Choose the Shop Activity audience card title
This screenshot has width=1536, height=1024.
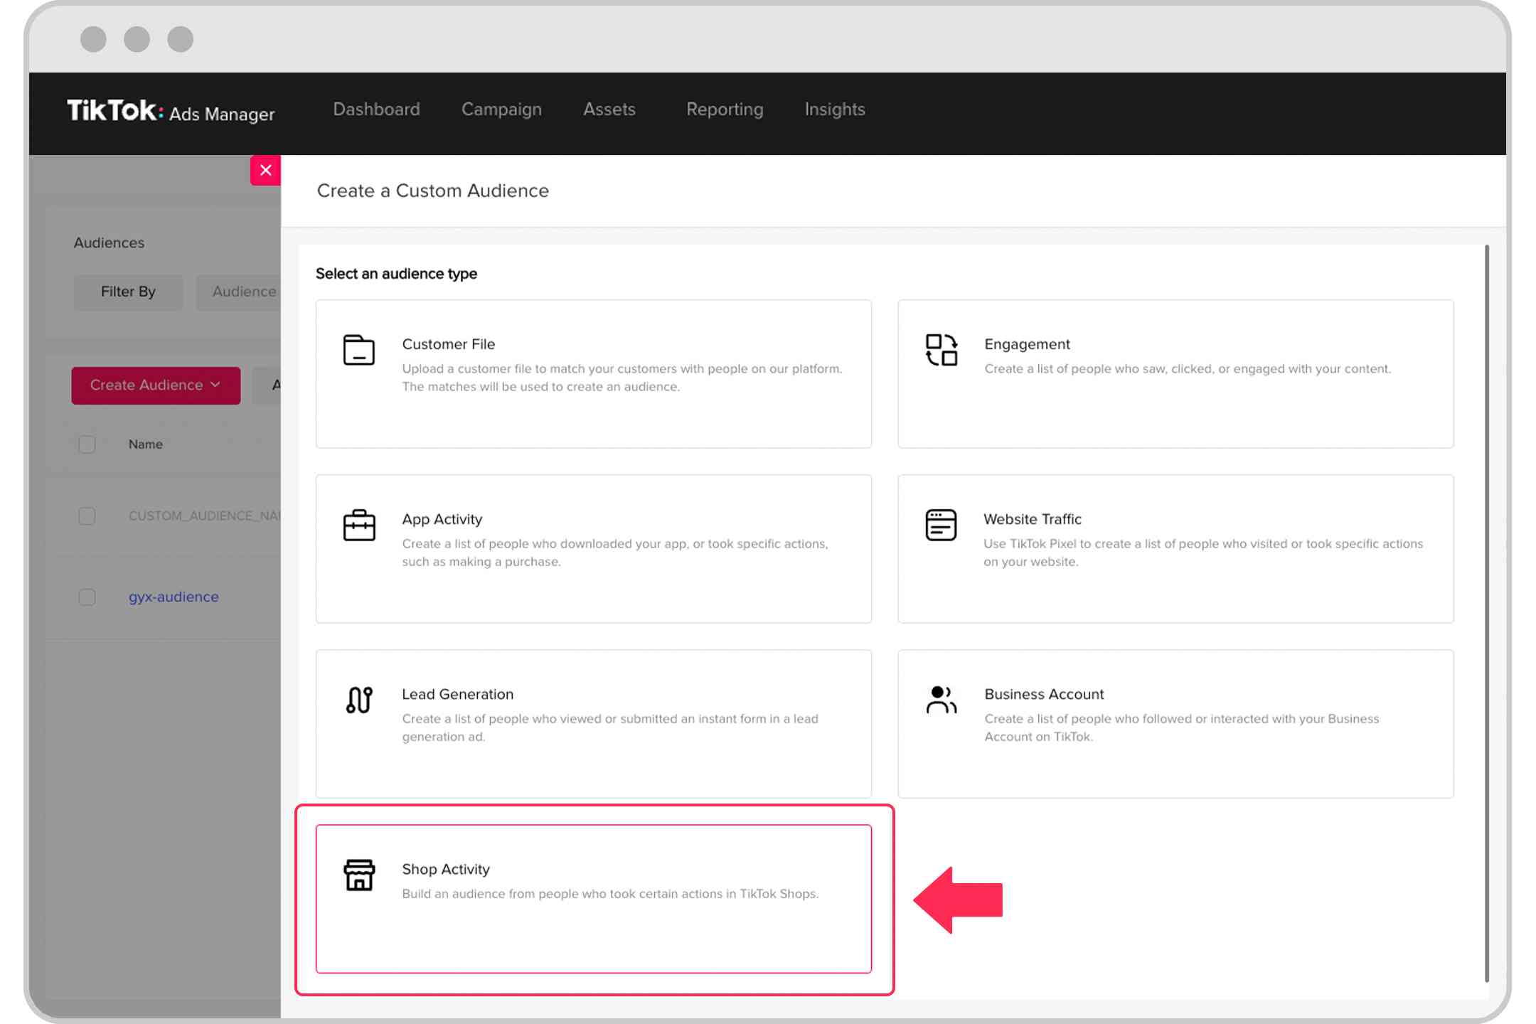click(x=446, y=869)
